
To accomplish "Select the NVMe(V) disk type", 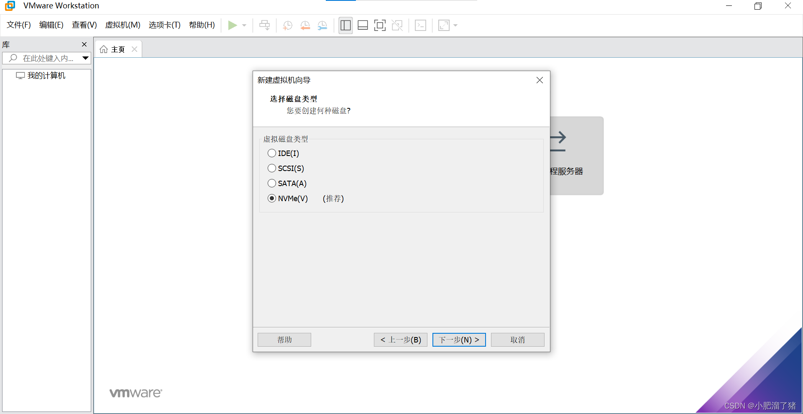I will pos(288,199).
